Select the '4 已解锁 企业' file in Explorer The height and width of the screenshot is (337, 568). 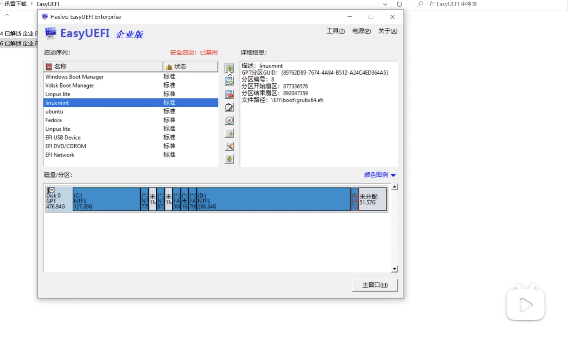[x=19, y=34]
